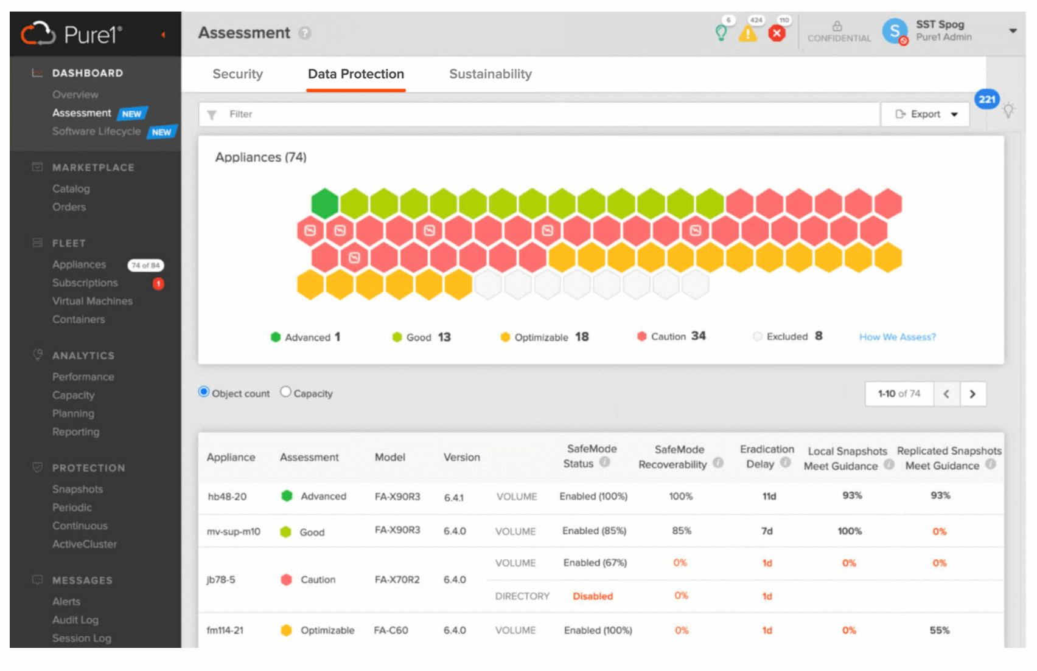Open appliance mv-sup-m10

[233, 532]
